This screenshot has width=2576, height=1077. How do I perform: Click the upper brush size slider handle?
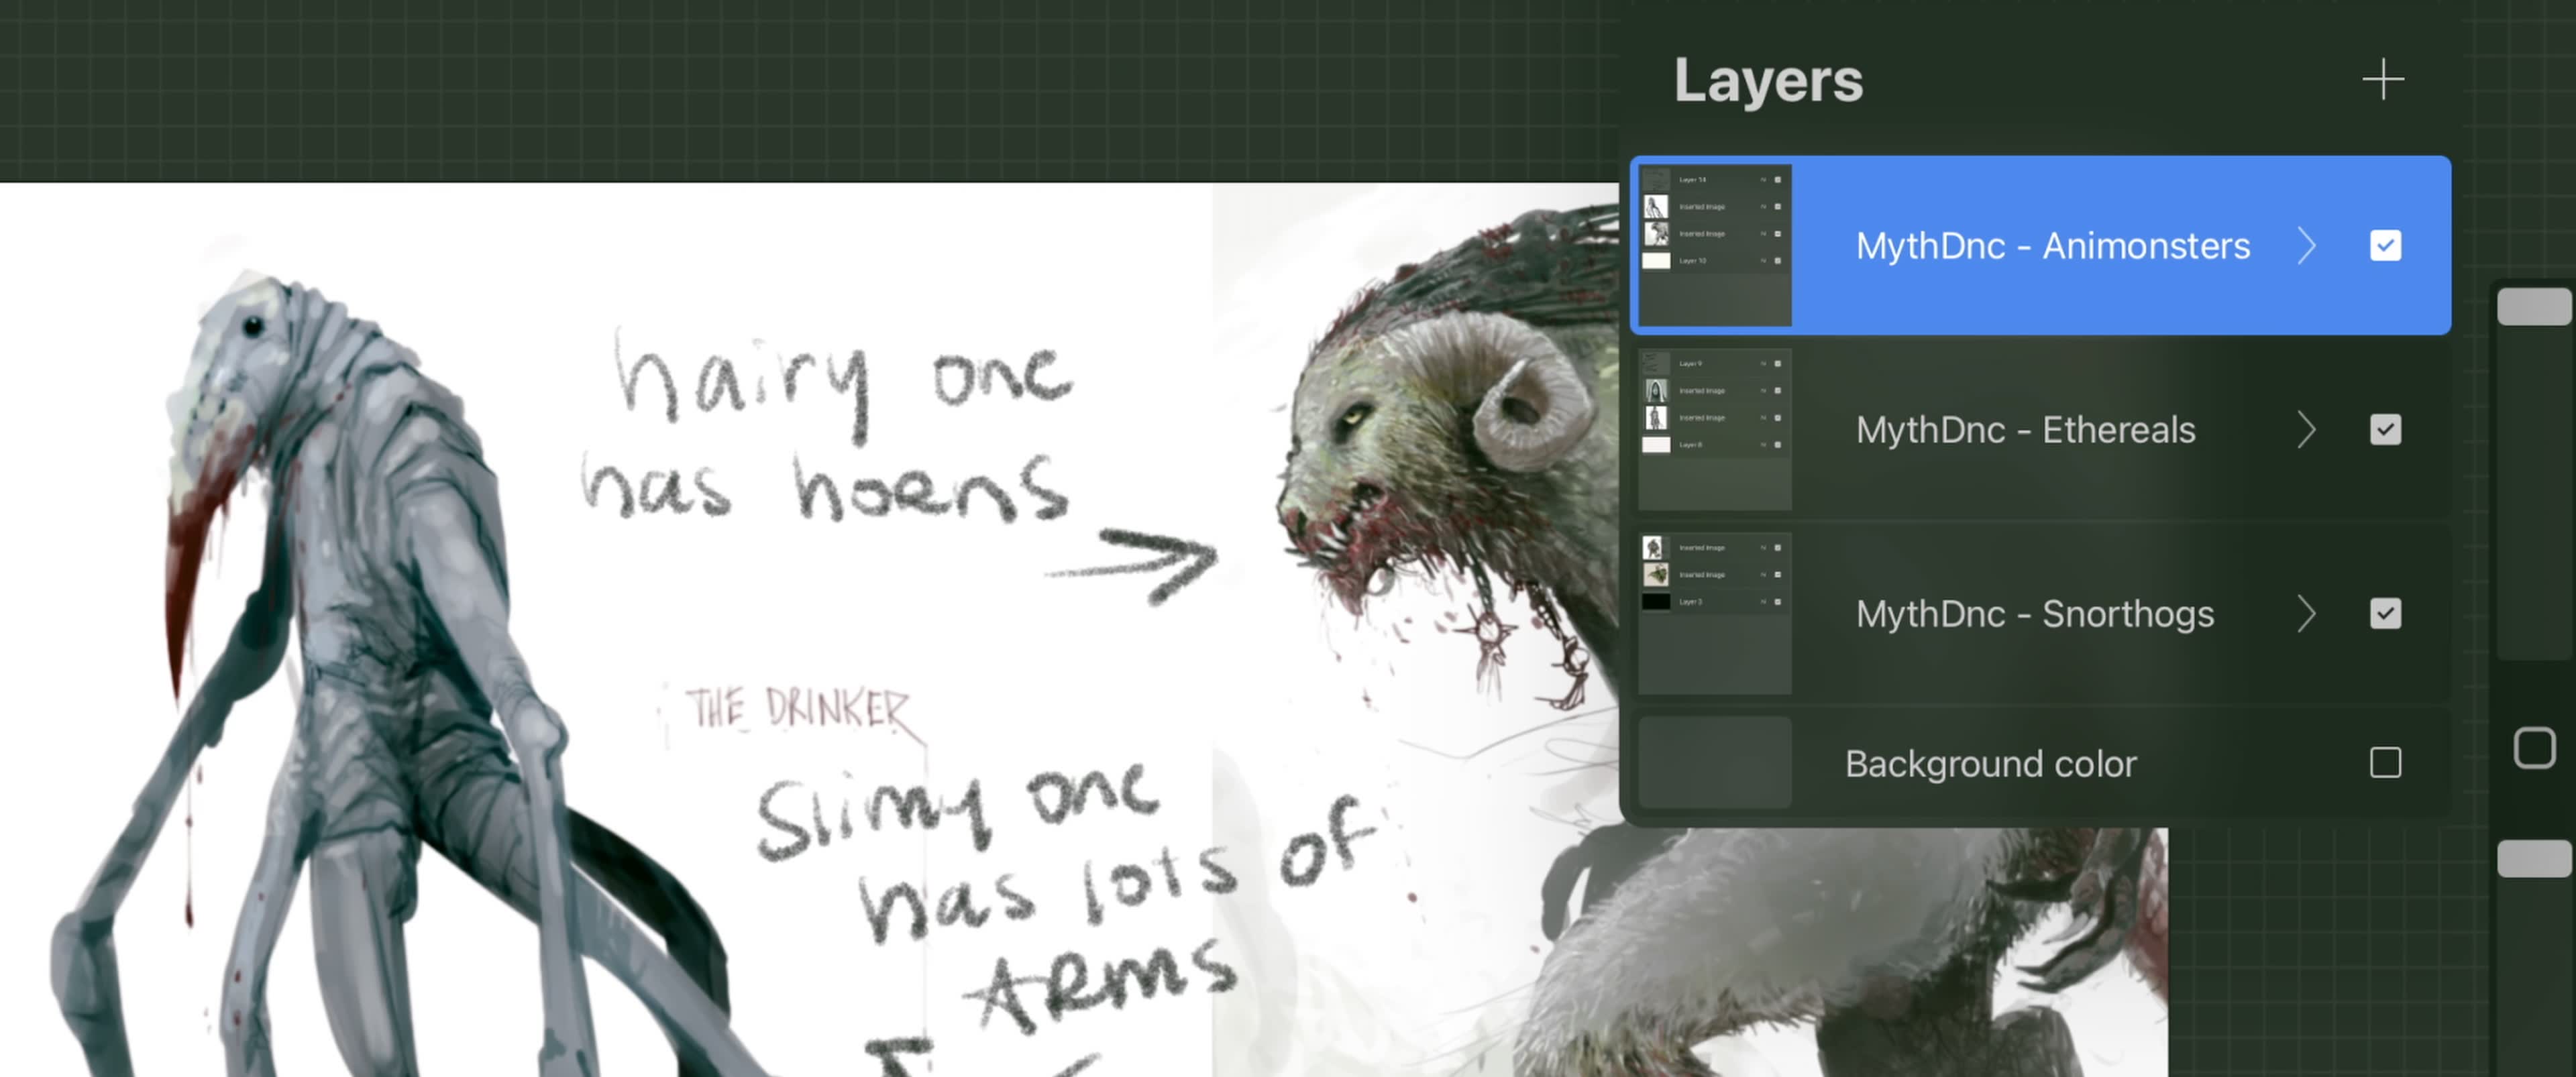tap(2534, 306)
